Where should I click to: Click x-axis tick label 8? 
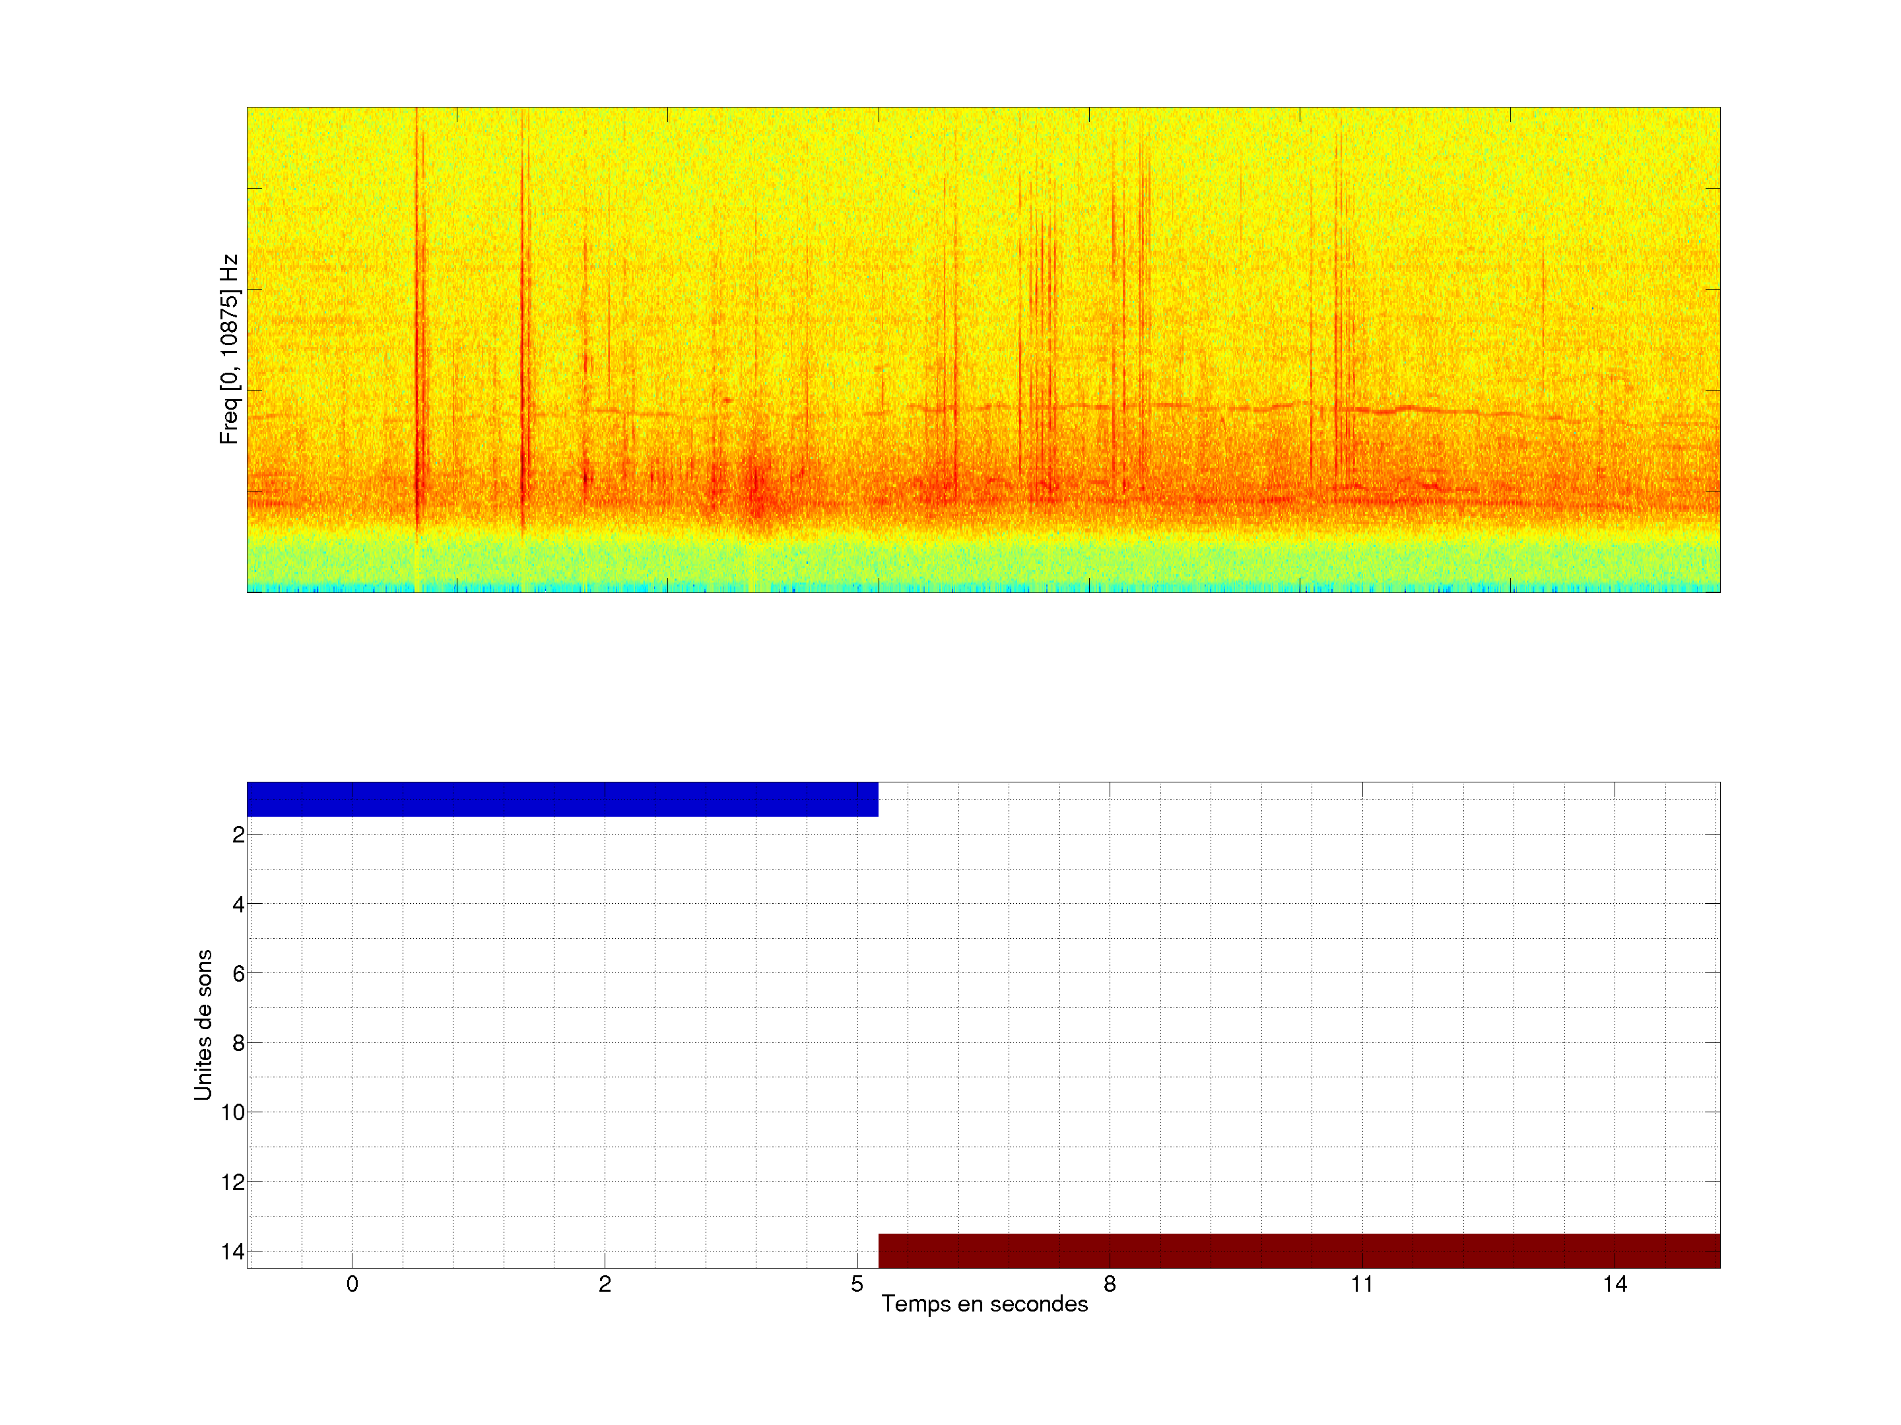pos(1110,1284)
